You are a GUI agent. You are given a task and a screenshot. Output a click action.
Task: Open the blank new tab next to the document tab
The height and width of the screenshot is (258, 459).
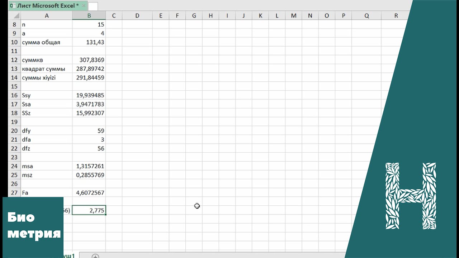pos(93,6)
